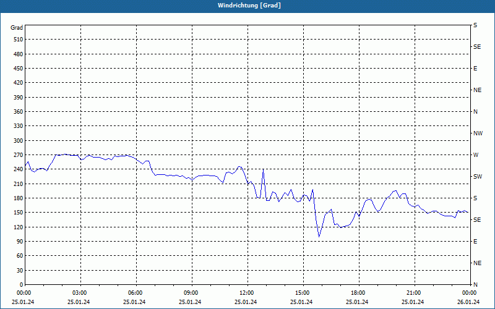495x309 pixels.
Task: Select the 300 y-axis value
Action: (19, 141)
